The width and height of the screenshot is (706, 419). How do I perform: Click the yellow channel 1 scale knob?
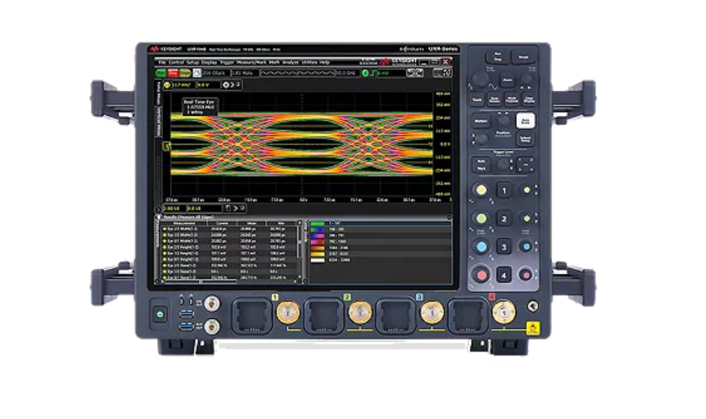[481, 190]
